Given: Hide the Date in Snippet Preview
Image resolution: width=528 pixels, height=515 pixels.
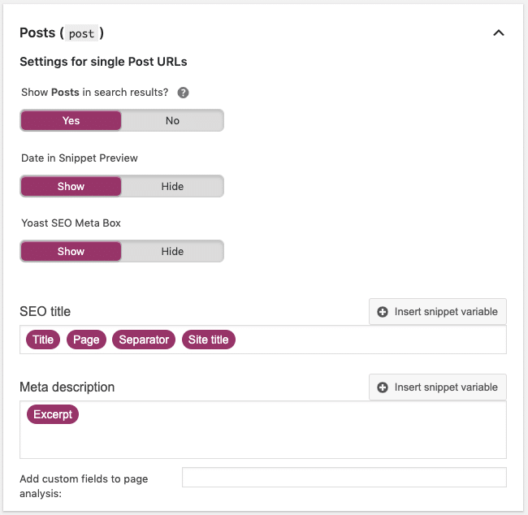Looking at the screenshot, I should [x=172, y=186].
